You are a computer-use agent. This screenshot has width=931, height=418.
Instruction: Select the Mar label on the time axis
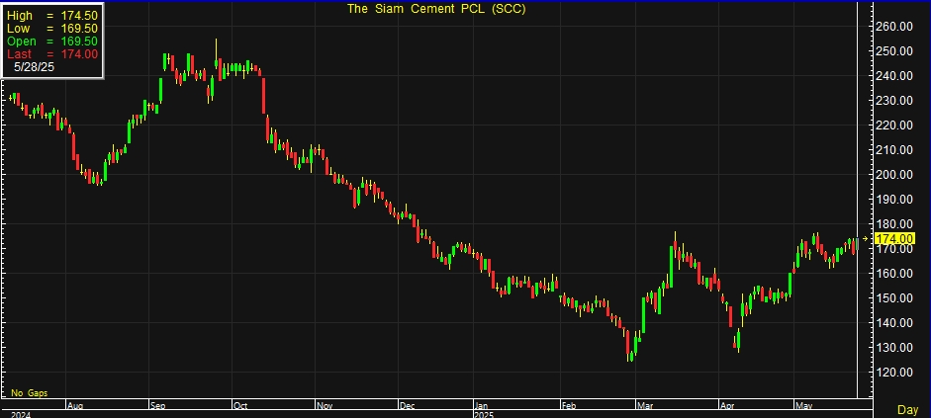[646, 404]
